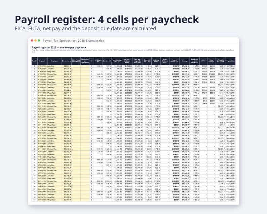Select the $7.35 FUTA cell in check row 13
267x214 pixels.
click(x=203, y=98)
